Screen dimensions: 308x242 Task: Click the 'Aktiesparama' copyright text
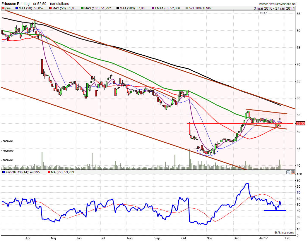click(284, 233)
